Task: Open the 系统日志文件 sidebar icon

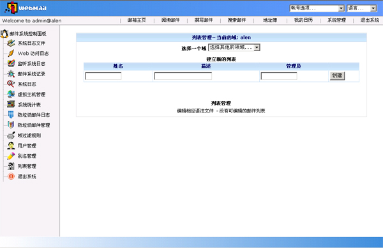Action: [11, 43]
